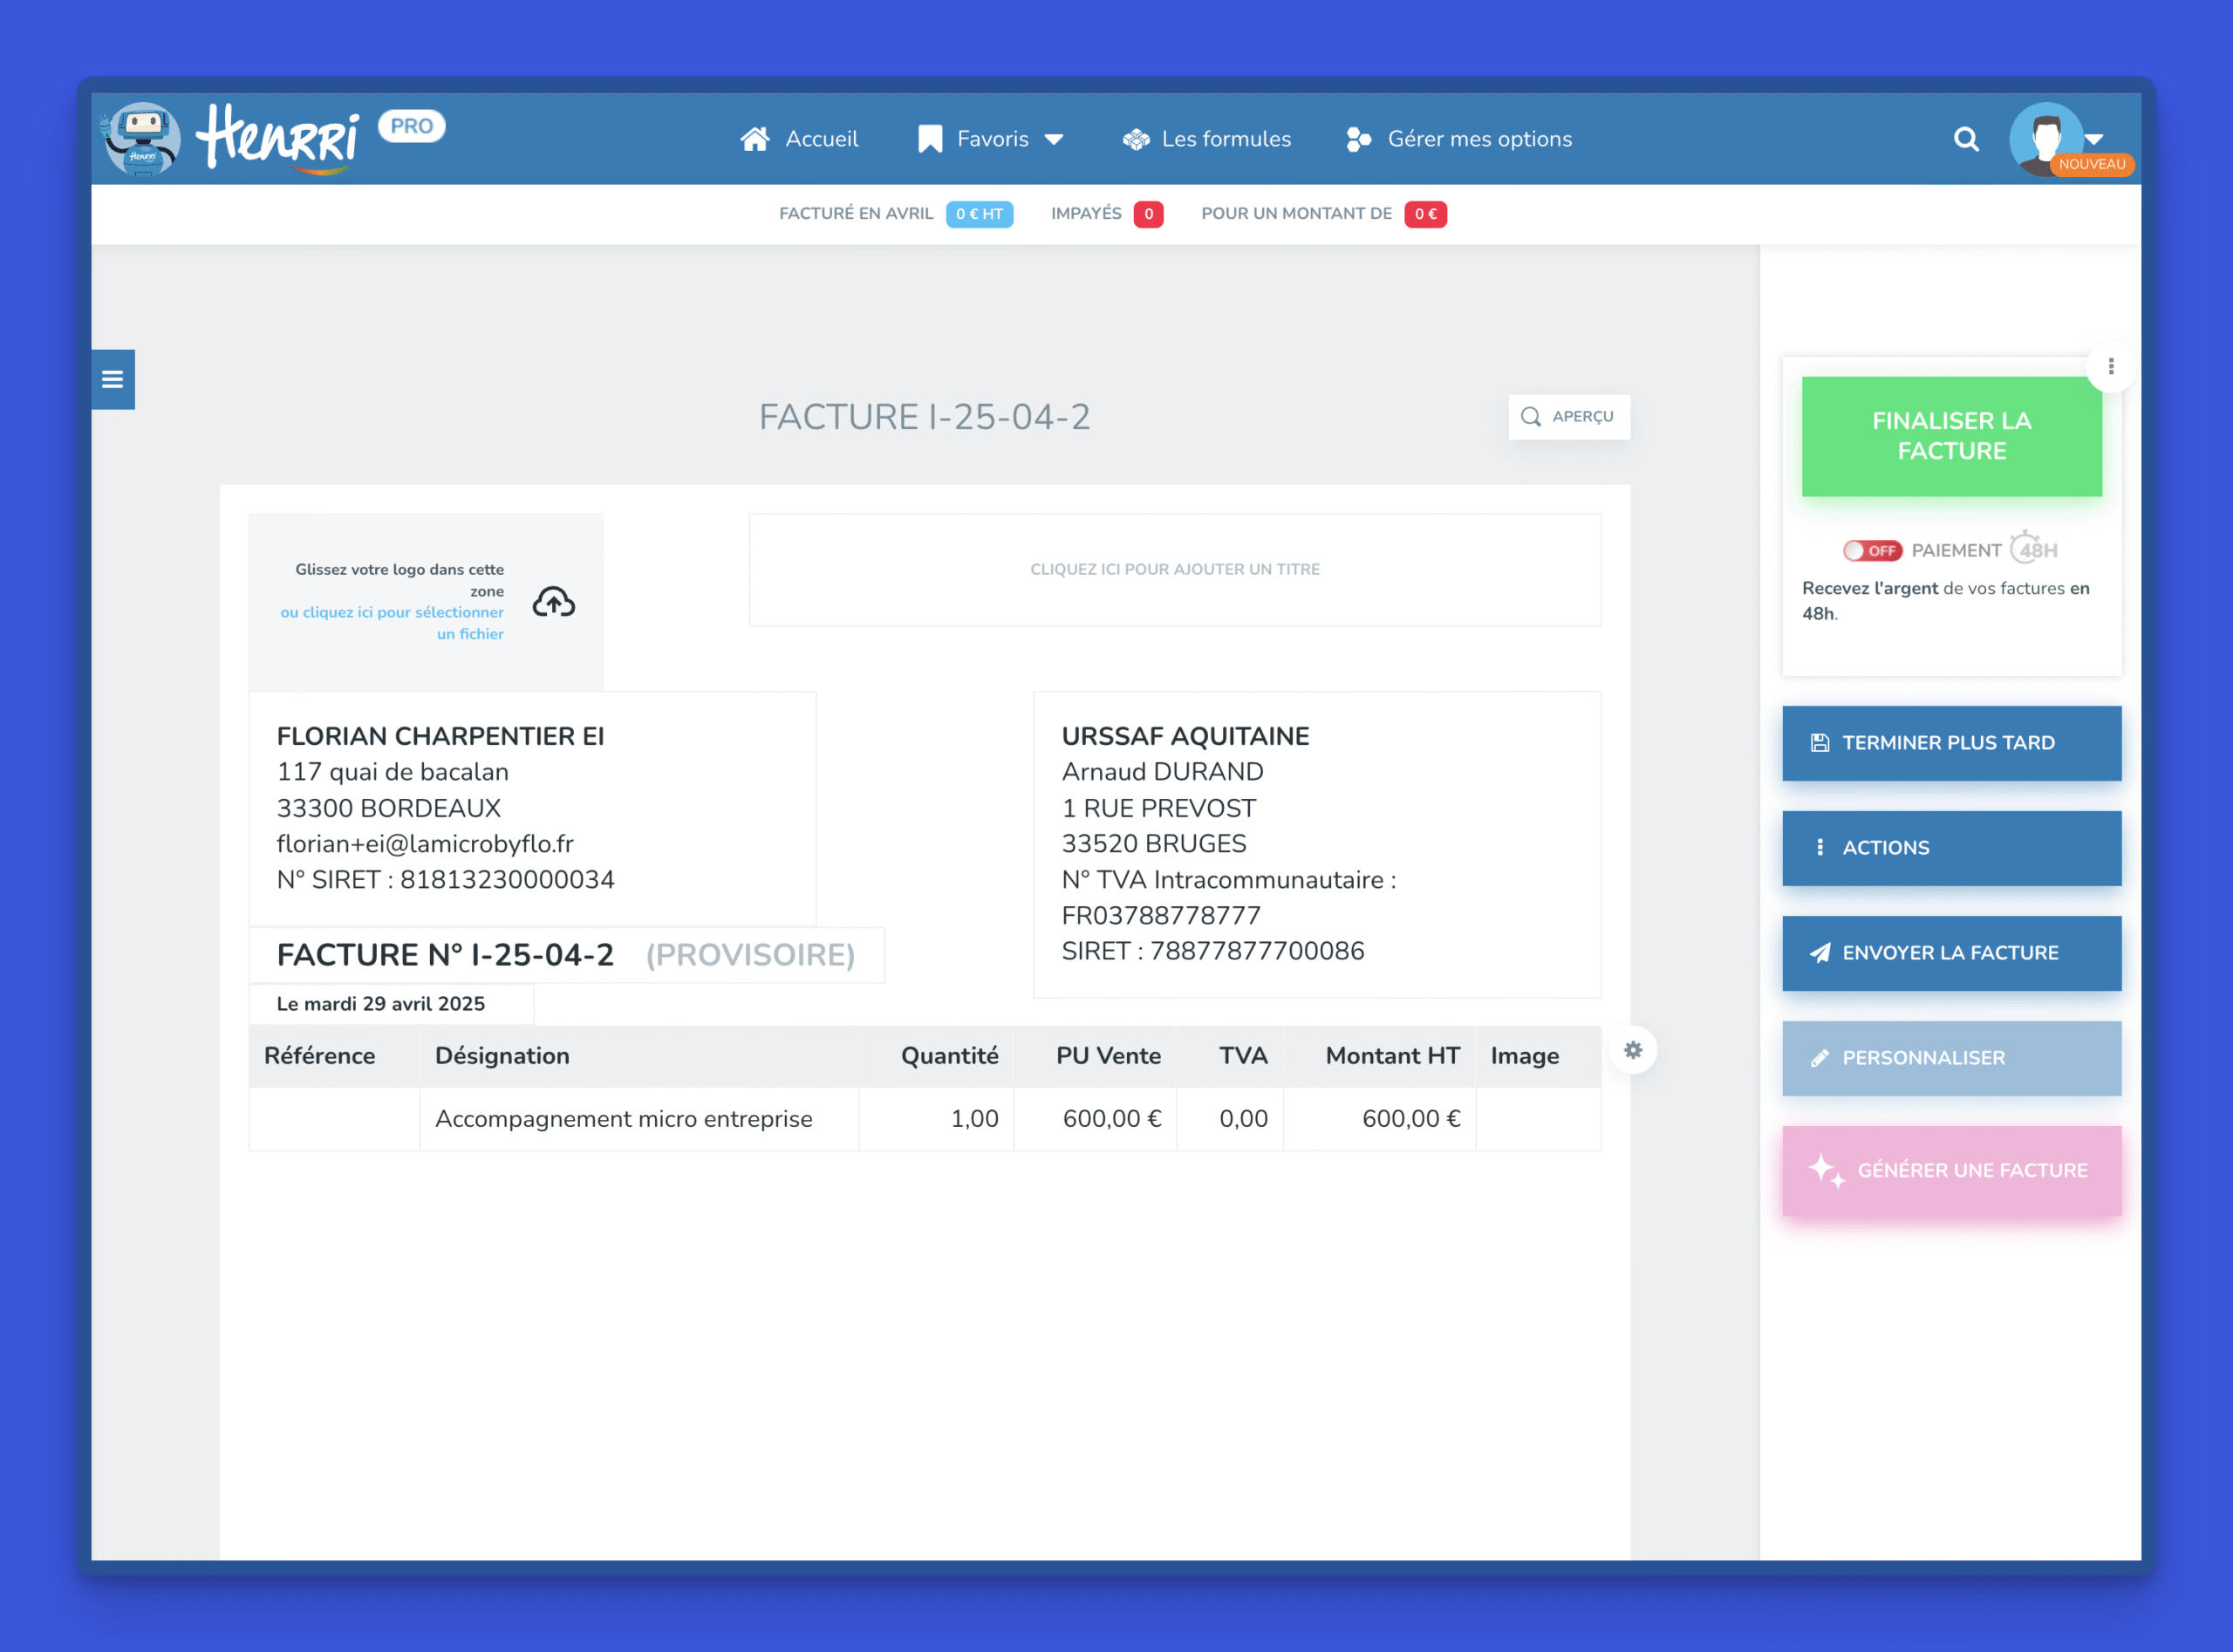Image resolution: width=2233 pixels, height=1652 pixels.
Task: Click the 48H timer icon
Action: tap(2035, 549)
